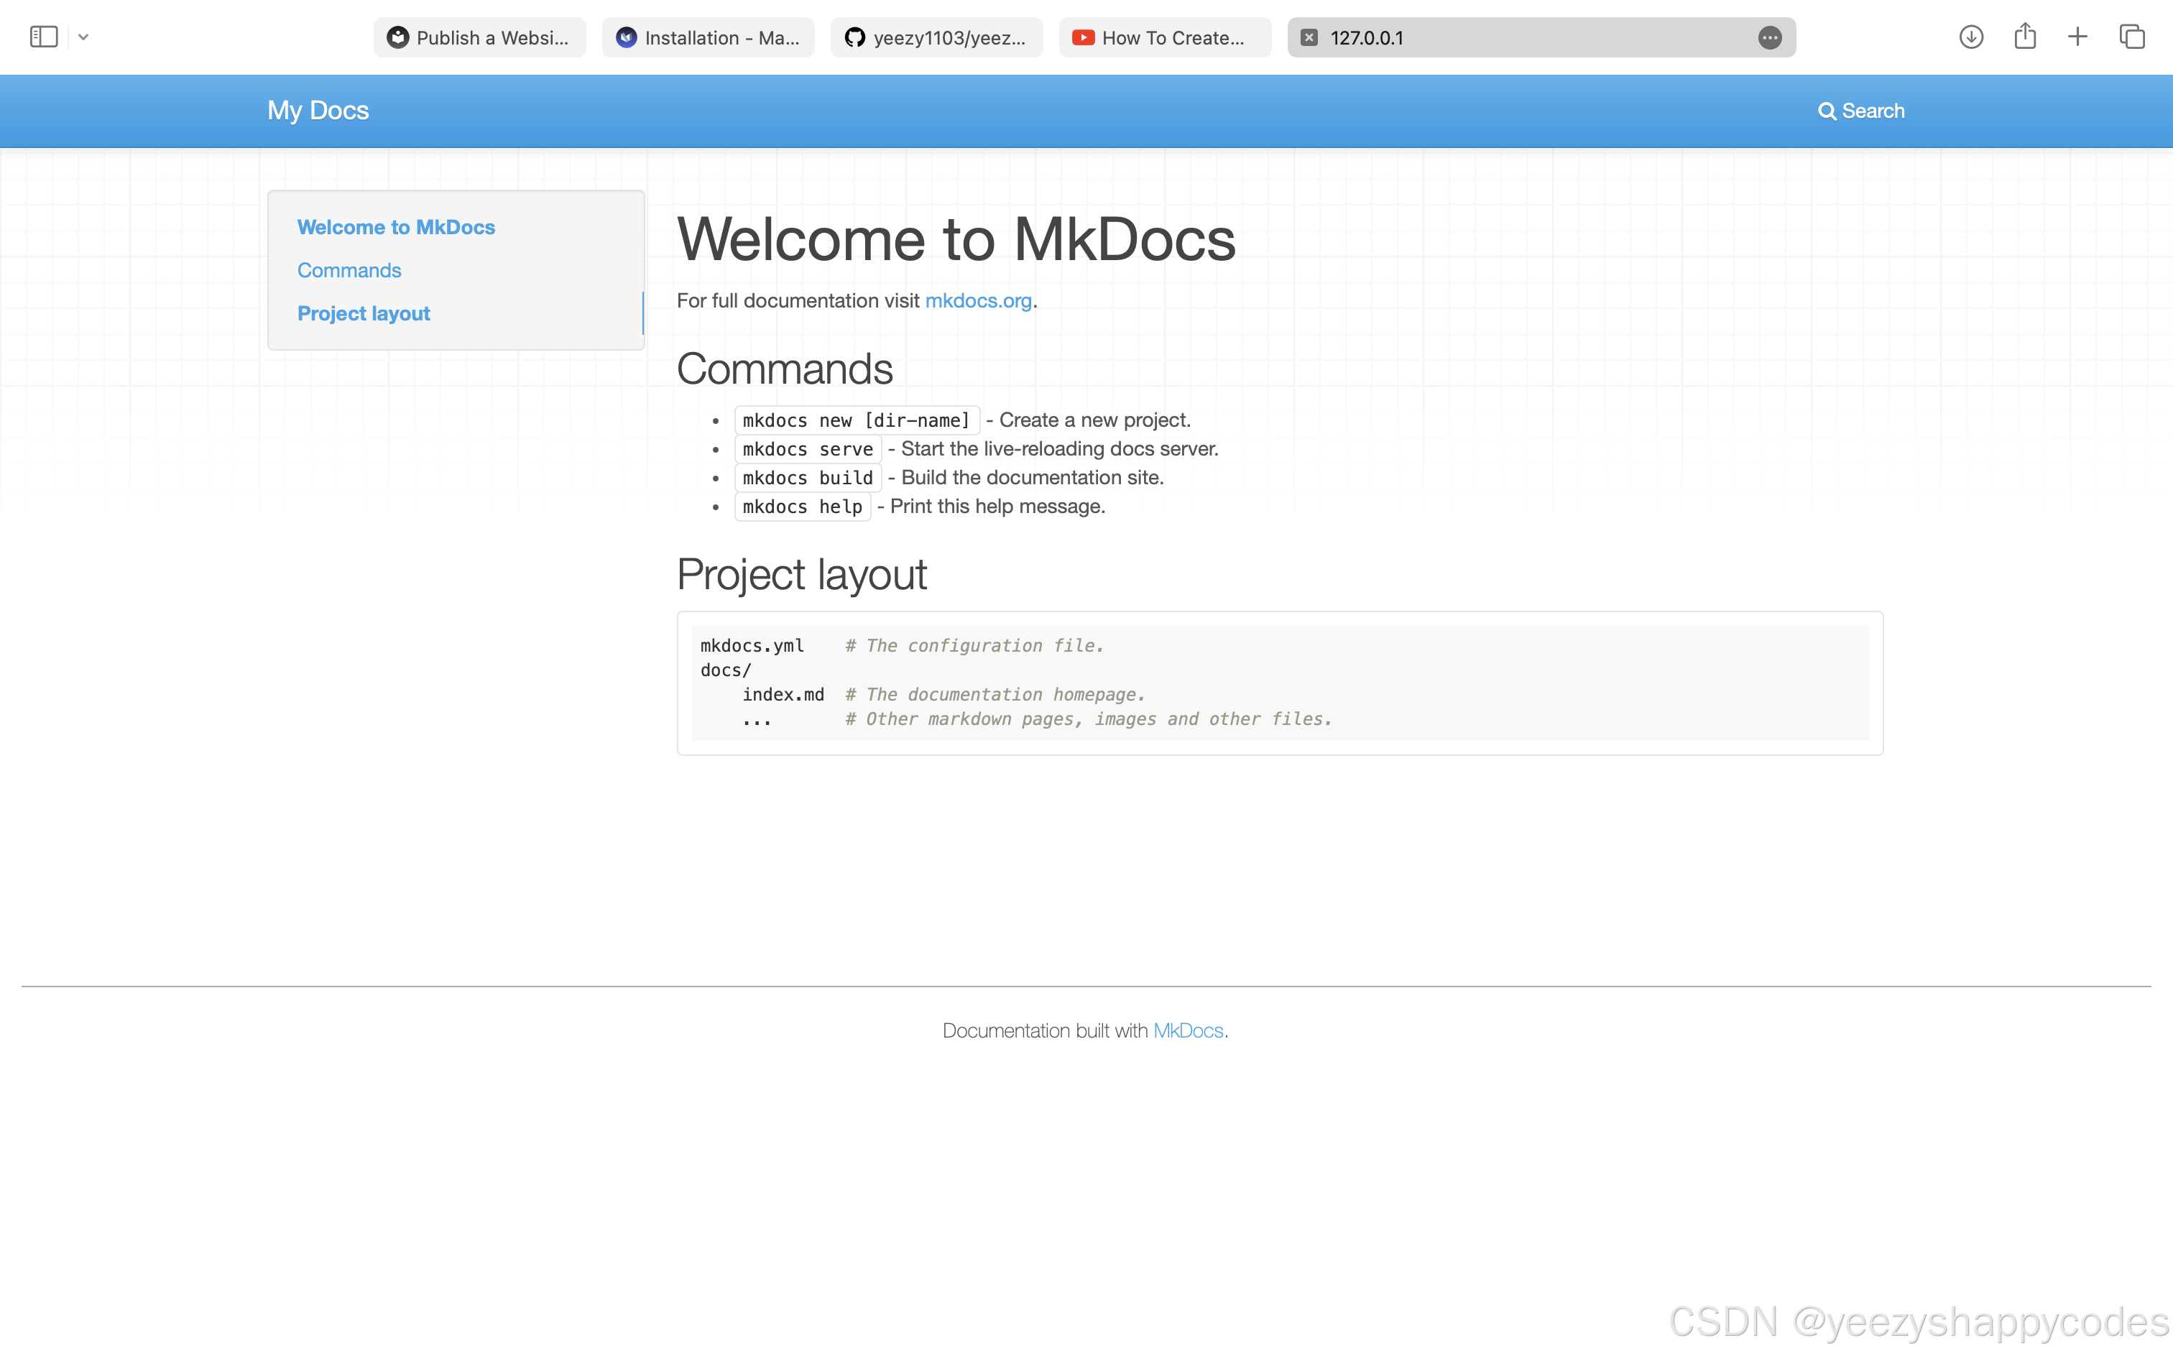Show the tab overview icon
The image size is (2173, 1358).
pyautogui.click(x=2132, y=37)
